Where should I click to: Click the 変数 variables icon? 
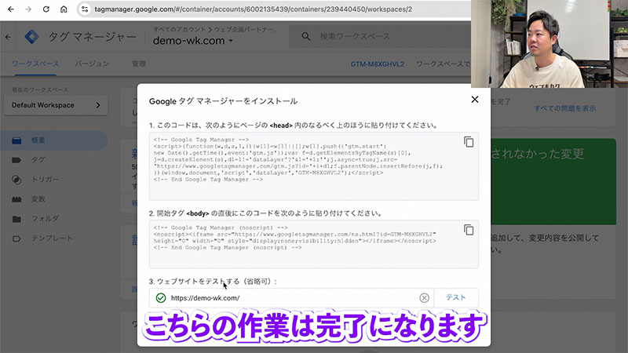click(16, 199)
